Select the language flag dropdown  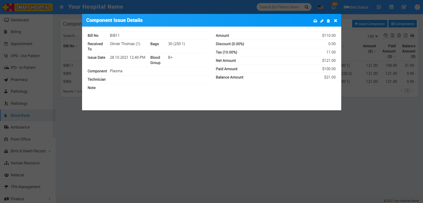[321, 7]
